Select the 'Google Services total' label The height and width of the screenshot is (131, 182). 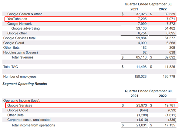pos(19,38)
